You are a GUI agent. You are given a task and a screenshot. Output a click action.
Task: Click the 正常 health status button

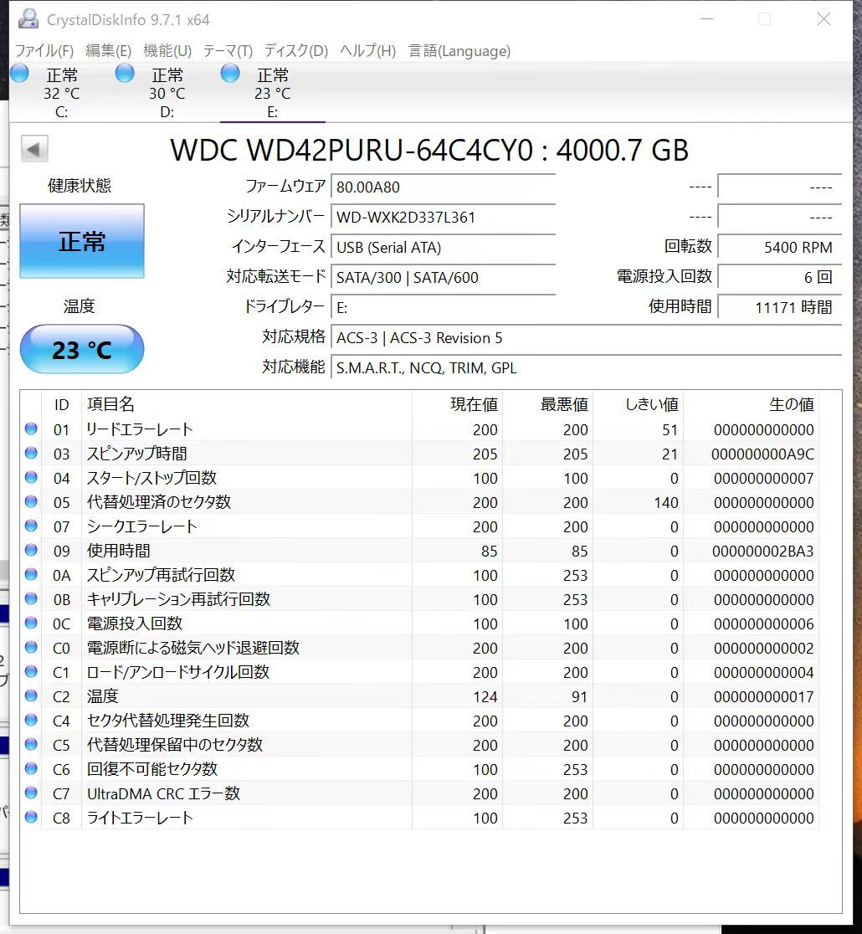(x=82, y=241)
